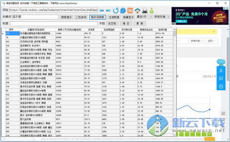The width and height of the screenshot is (230, 142).
Task: Open the chat message icon in blue sidebar
Action: (x=221, y=78)
